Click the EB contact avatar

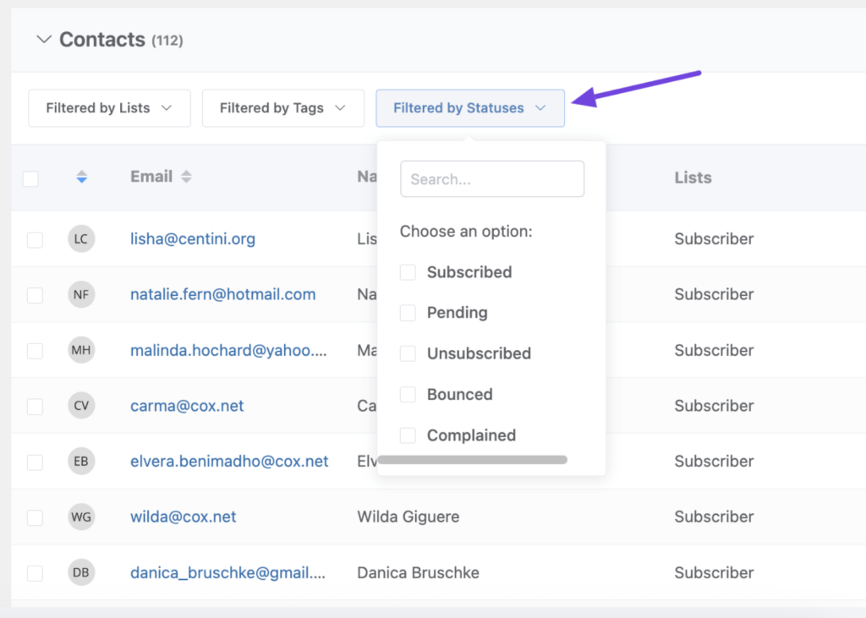click(x=81, y=461)
